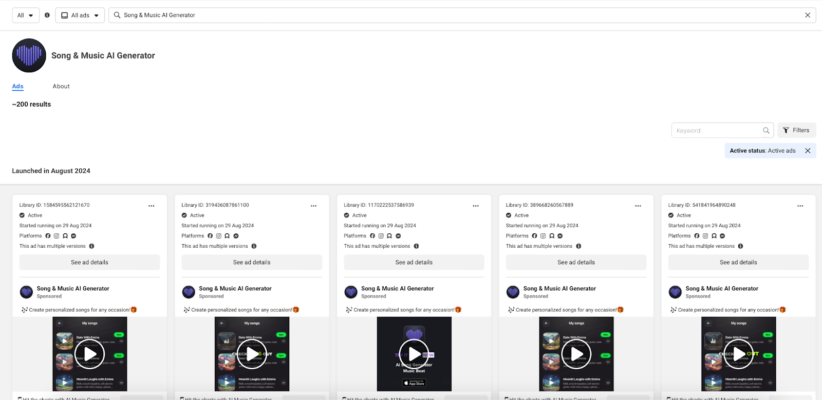Click Instagram platform icon on ad 1584595562121670
822x400 pixels.
57,236
